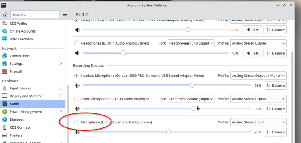Mute the Headset Microphone via mic icon
Viewport: 301px width, 143px height.
pos(77,86)
